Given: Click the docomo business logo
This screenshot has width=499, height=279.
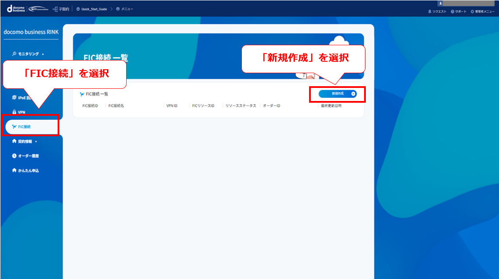Looking at the screenshot, I should pos(16,9).
